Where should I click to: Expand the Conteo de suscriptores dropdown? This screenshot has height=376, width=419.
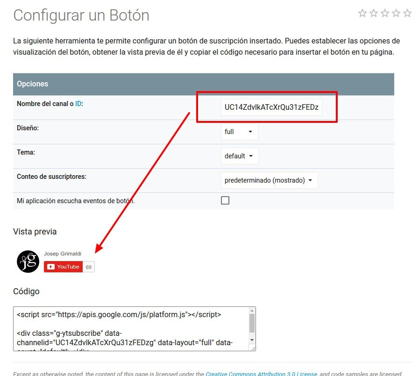pos(270,180)
